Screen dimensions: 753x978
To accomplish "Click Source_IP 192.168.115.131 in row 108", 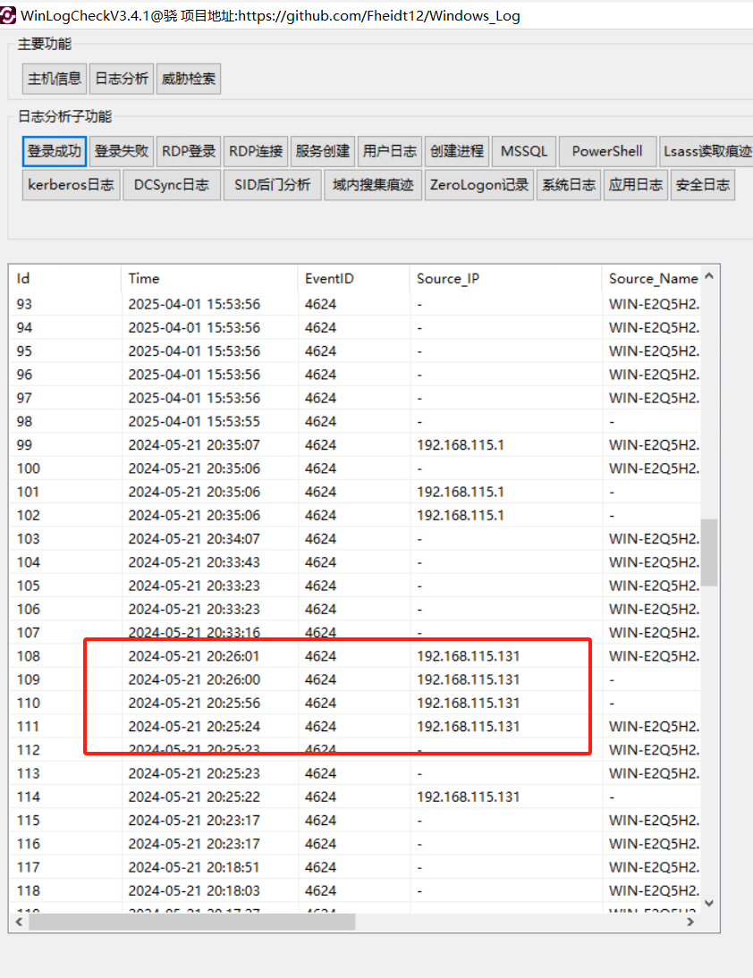I will click(x=469, y=656).
